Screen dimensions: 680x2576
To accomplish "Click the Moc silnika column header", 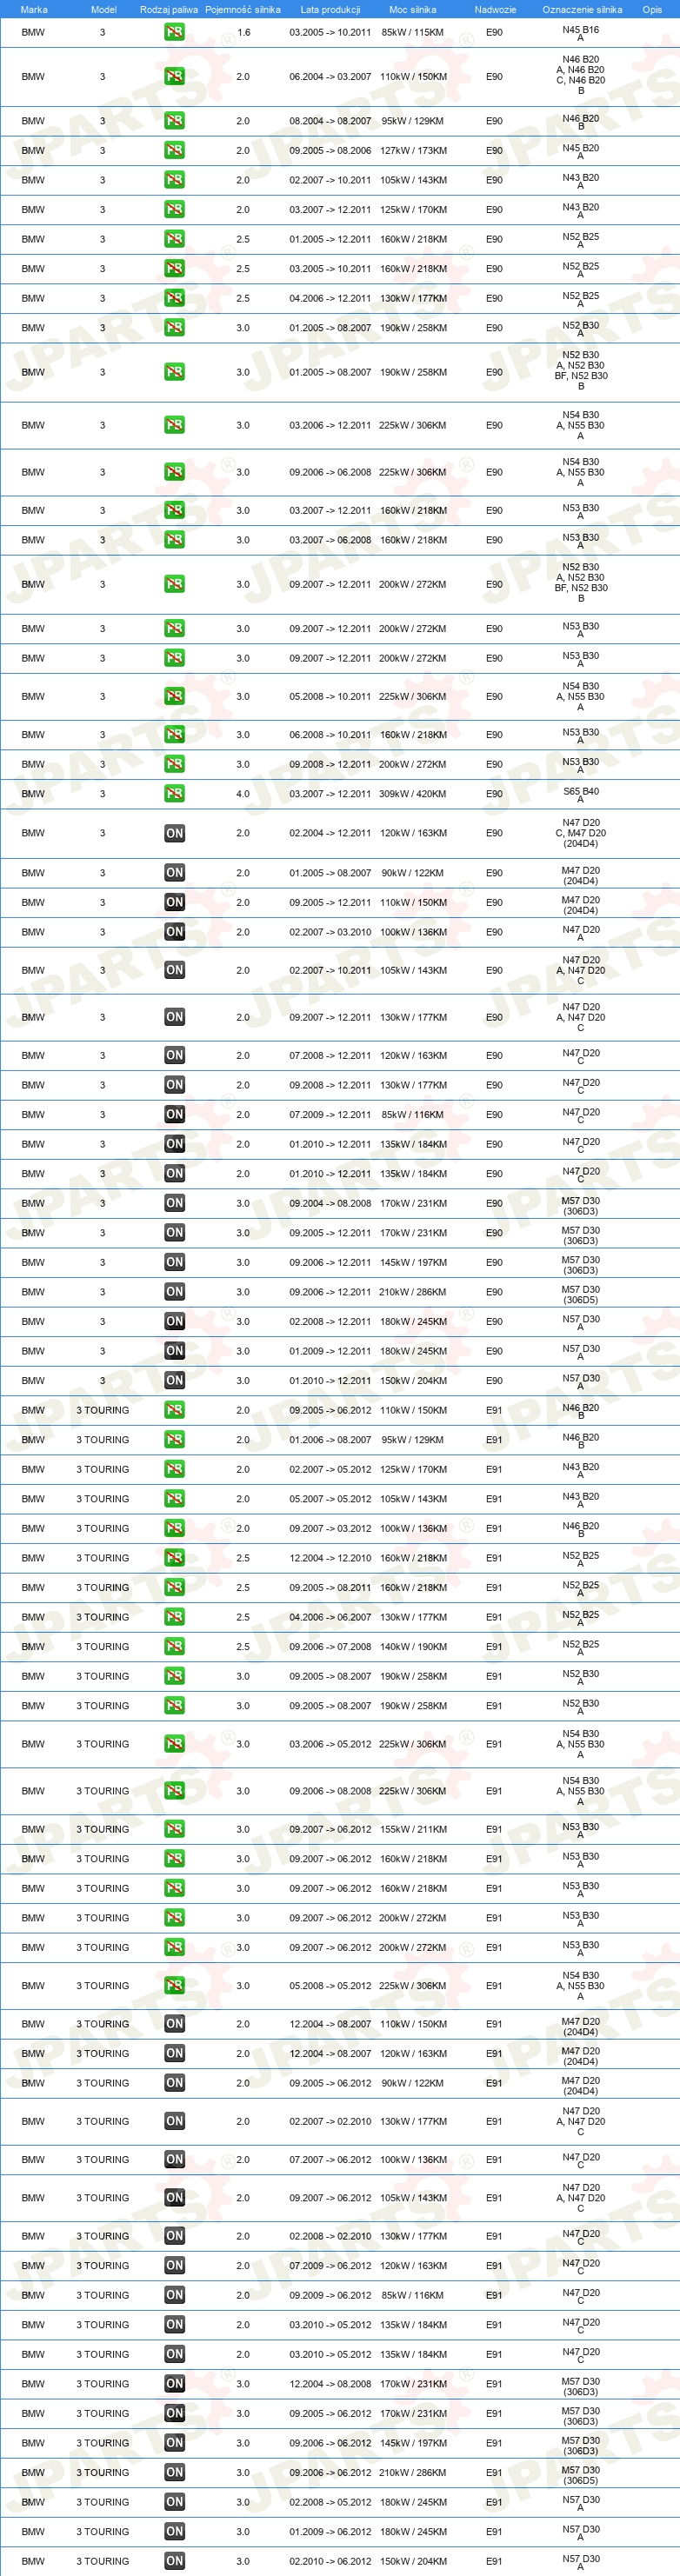I will [x=412, y=9].
